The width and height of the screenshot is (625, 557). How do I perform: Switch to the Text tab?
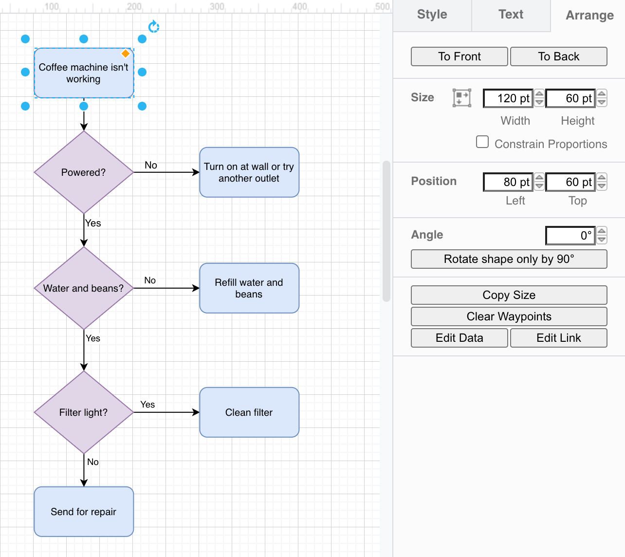511,15
